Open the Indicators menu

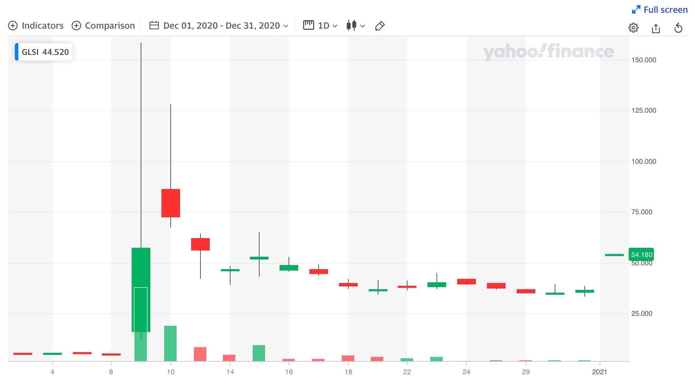[42, 26]
